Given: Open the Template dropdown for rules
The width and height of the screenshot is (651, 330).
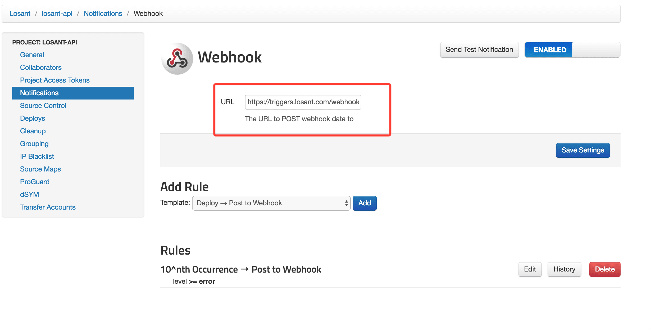Looking at the screenshot, I should 271,203.
